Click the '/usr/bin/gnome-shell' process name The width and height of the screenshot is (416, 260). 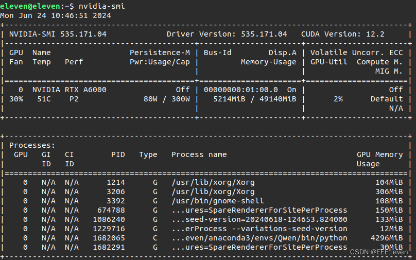pyautogui.click(x=218, y=201)
